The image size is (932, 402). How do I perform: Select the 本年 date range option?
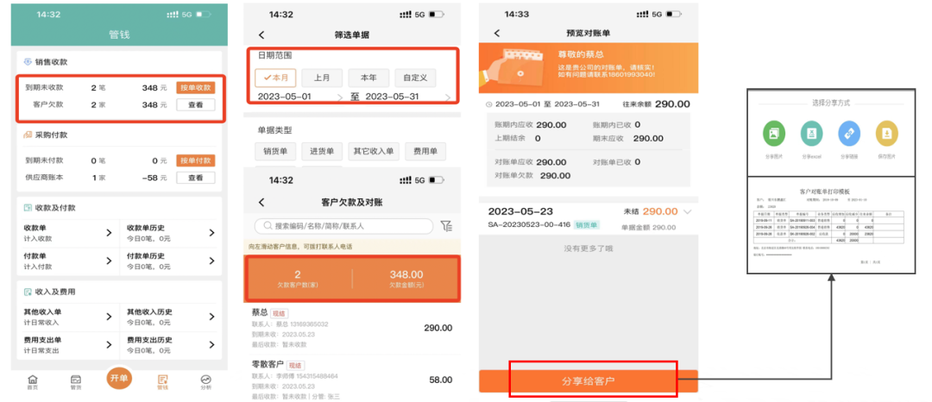coord(368,78)
